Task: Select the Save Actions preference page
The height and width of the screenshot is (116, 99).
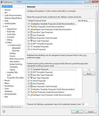Action: point(15,61)
